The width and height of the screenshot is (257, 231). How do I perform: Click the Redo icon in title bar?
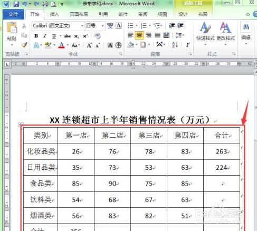(x=36, y=4)
